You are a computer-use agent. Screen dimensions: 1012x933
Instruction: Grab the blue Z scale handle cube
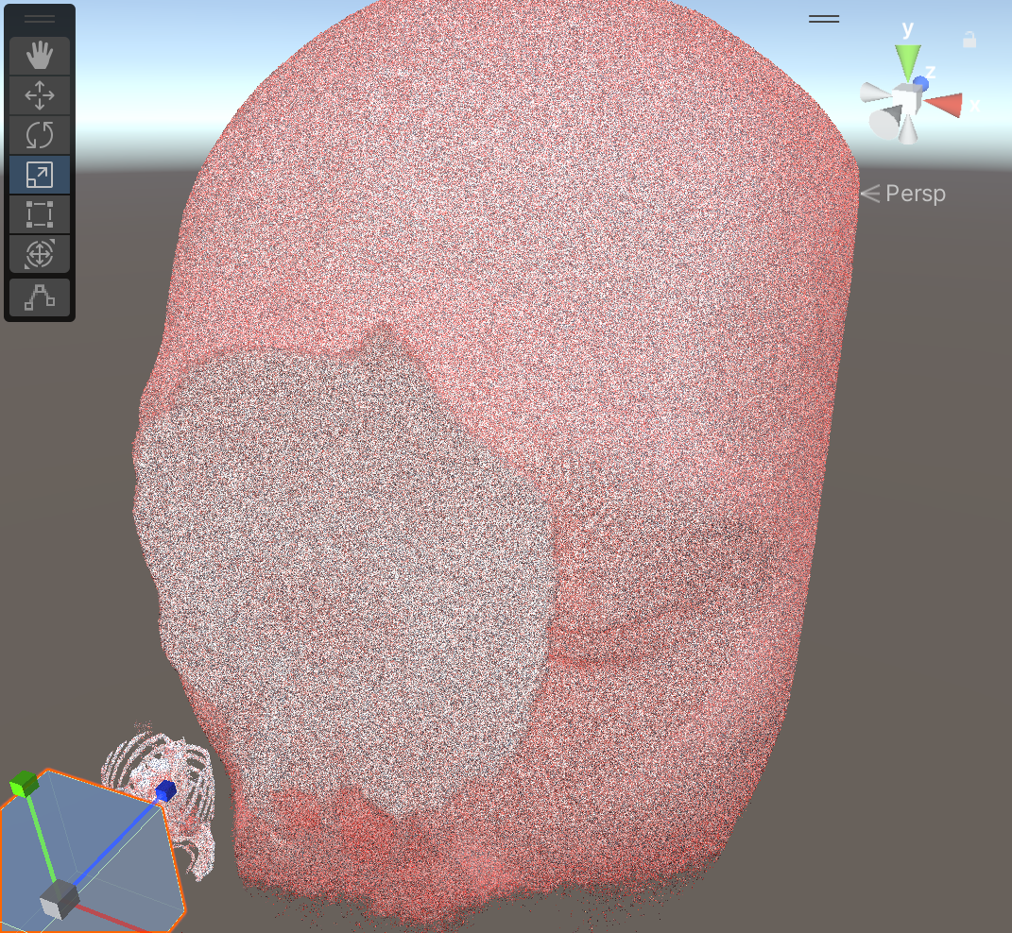166,789
